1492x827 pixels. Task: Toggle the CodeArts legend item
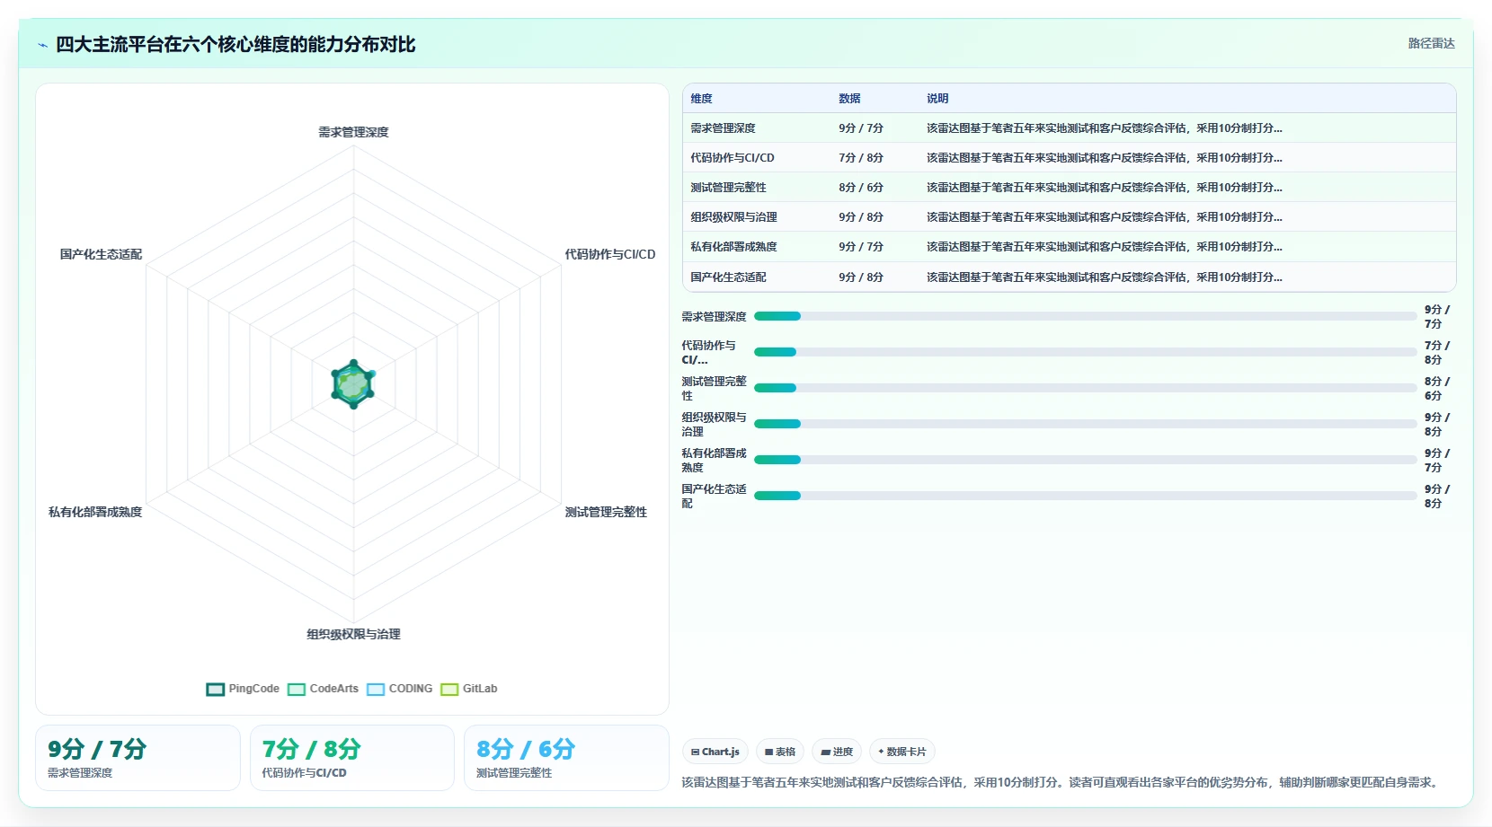point(323,689)
